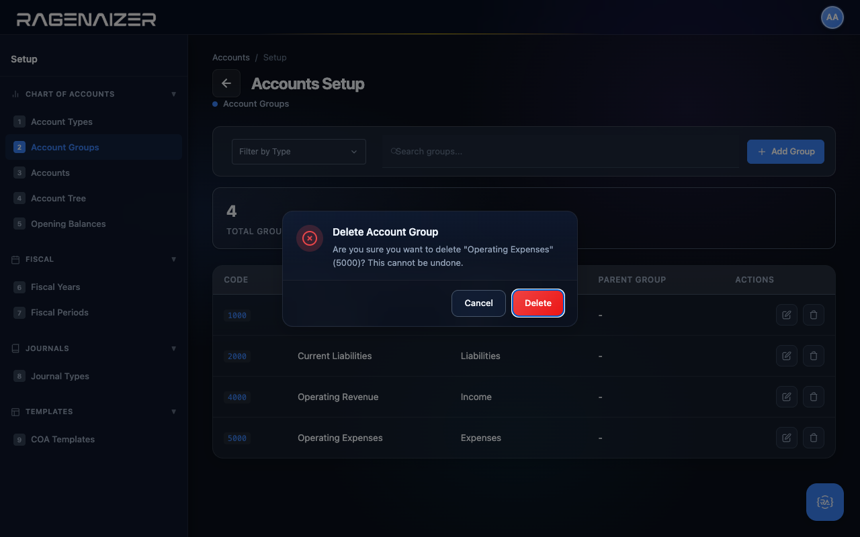
Task: Click the Operating Expenses group name
Action: [x=340, y=438]
